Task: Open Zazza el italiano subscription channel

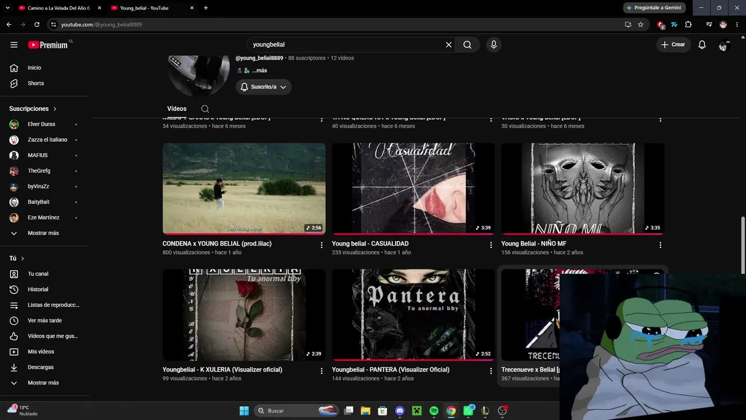Action: coord(44,140)
